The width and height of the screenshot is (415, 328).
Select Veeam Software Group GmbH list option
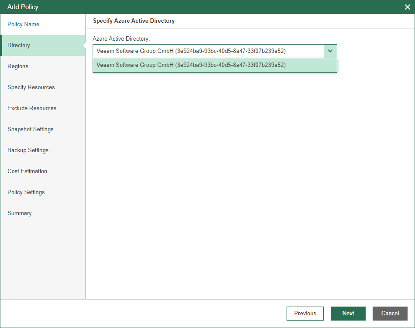[214, 65]
